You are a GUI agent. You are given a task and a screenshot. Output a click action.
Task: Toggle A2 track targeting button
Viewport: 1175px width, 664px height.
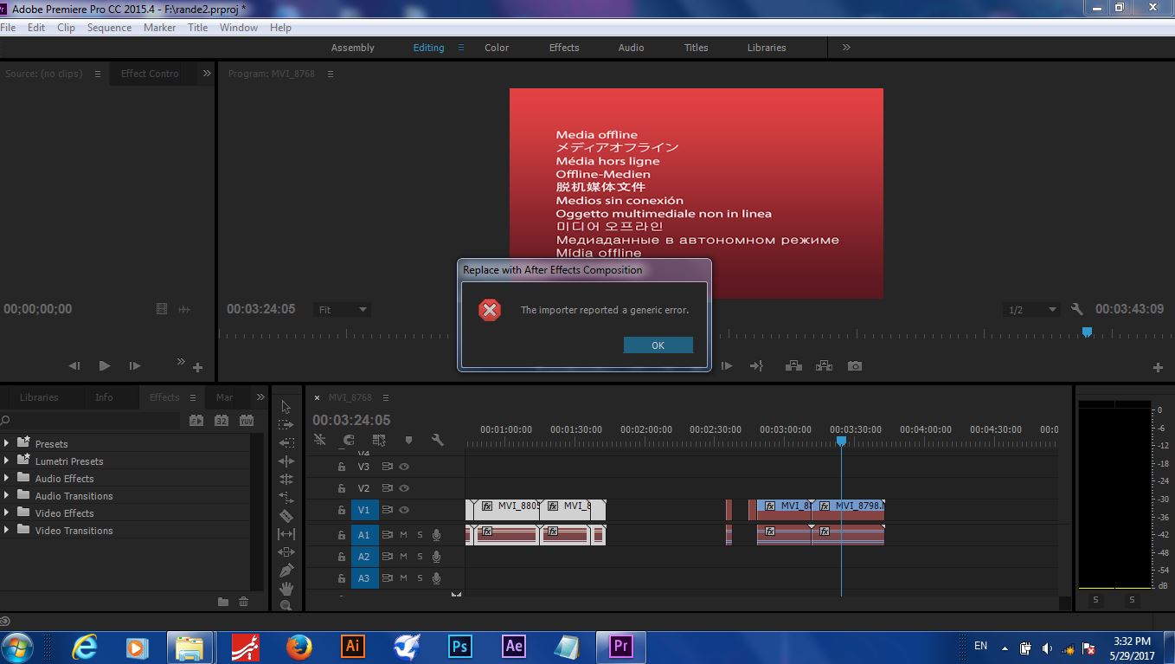(364, 557)
